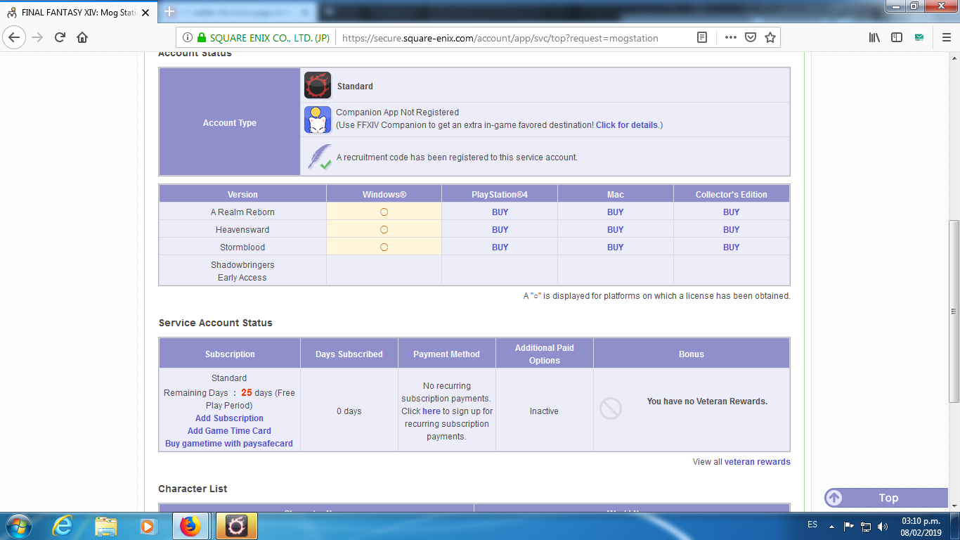The height and width of the screenshot is (540, 960).
Task: Click the recruitment code feather icon
Action: (x=320, y=157)
